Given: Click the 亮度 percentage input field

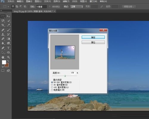Looking at the screenshot, I should tap(73, 73).
